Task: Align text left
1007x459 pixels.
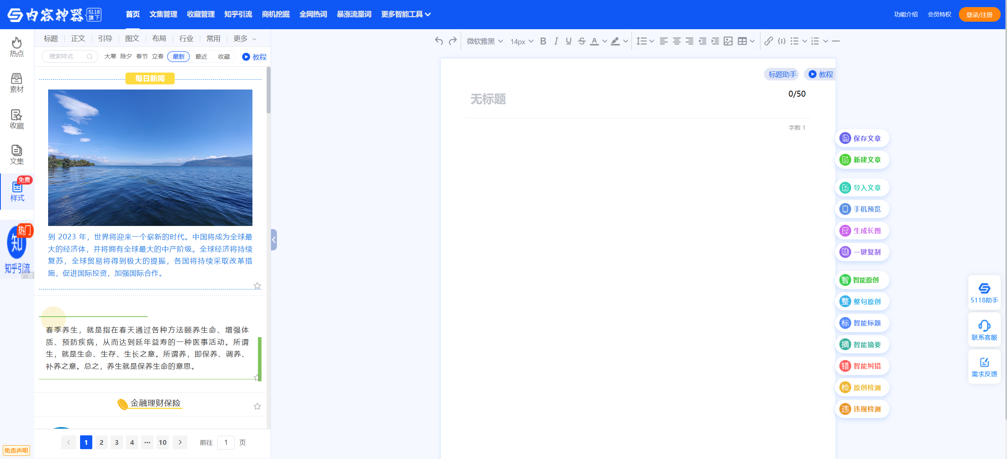Action: click(664, 41)
